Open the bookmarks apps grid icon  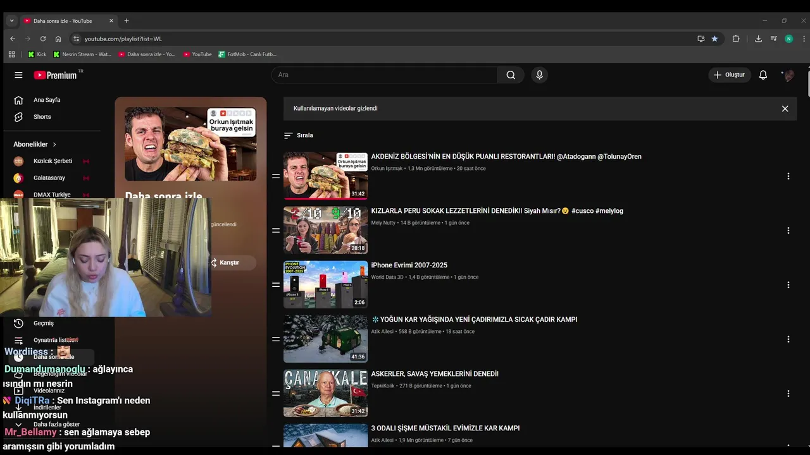[x=11, y=54]
